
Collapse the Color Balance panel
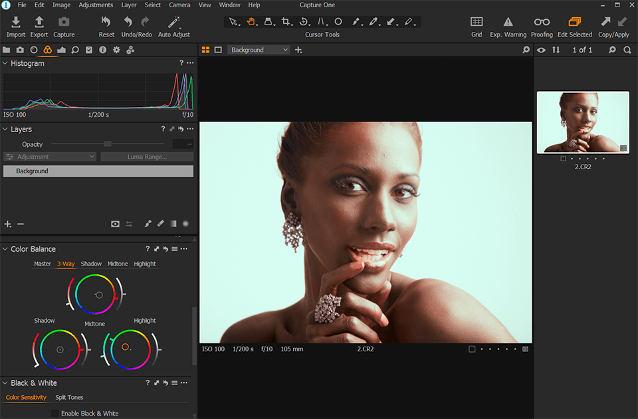5,248
